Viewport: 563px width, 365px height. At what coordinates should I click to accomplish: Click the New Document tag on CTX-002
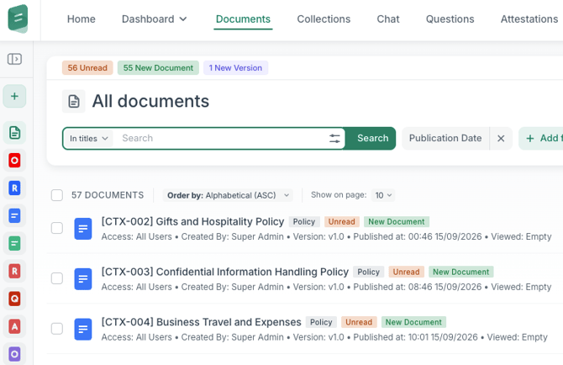(397, 222)
